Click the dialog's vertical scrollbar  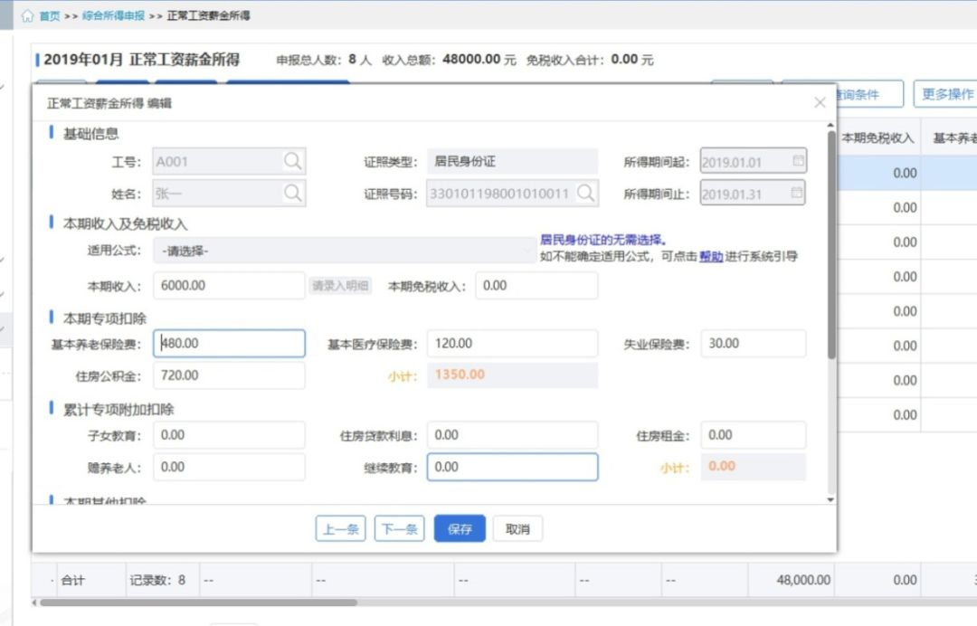tap(831, 244)
